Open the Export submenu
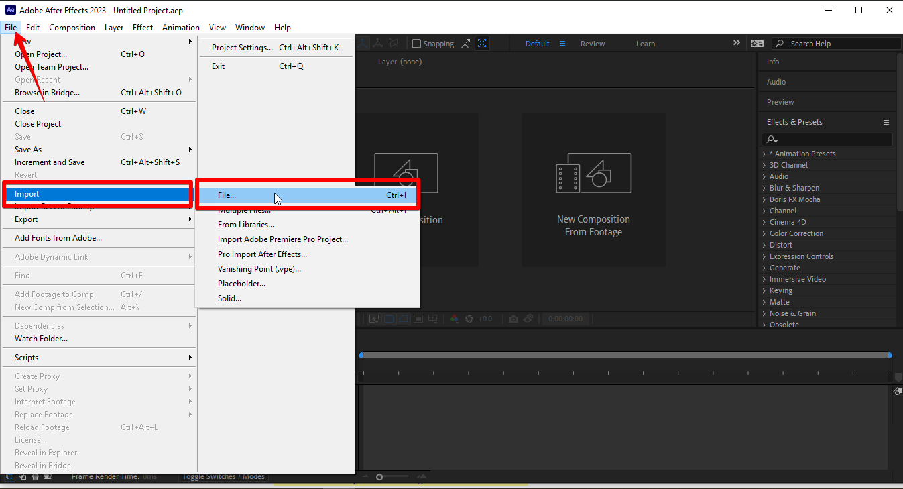Image resolution: width=903 pixels, height=489 pixels. click(x=27, y=219)
